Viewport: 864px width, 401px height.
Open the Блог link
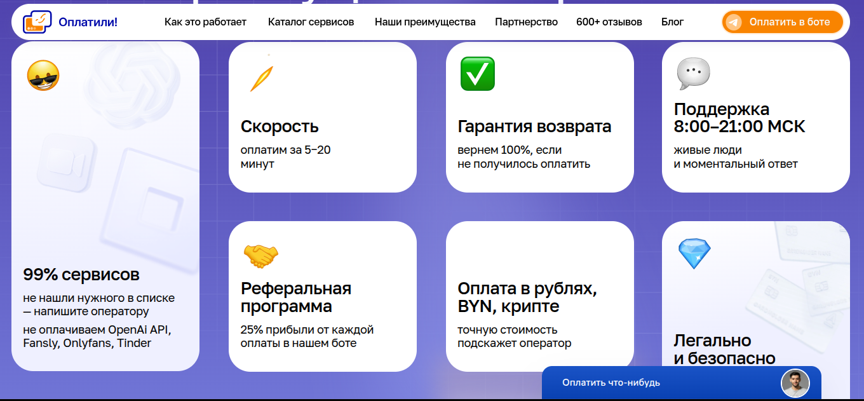pos(672,22)
